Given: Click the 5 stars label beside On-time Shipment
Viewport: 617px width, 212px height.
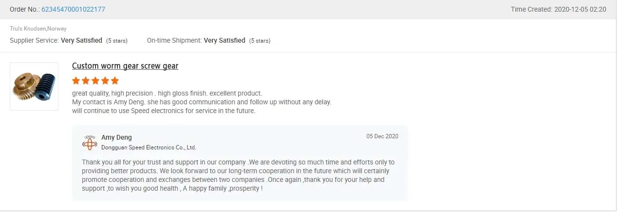Looking at the screenshot, I should (260, 41).
